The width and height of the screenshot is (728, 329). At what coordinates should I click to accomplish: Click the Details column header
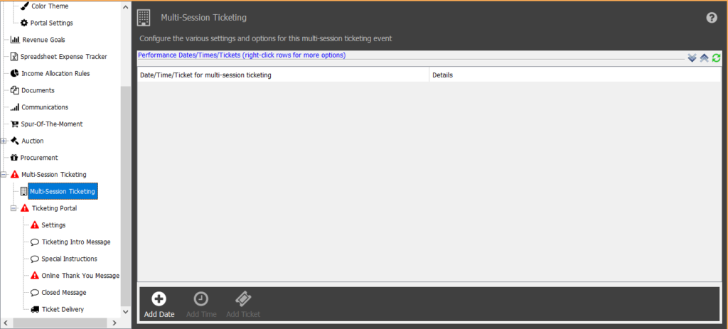[x=575, y=75]
